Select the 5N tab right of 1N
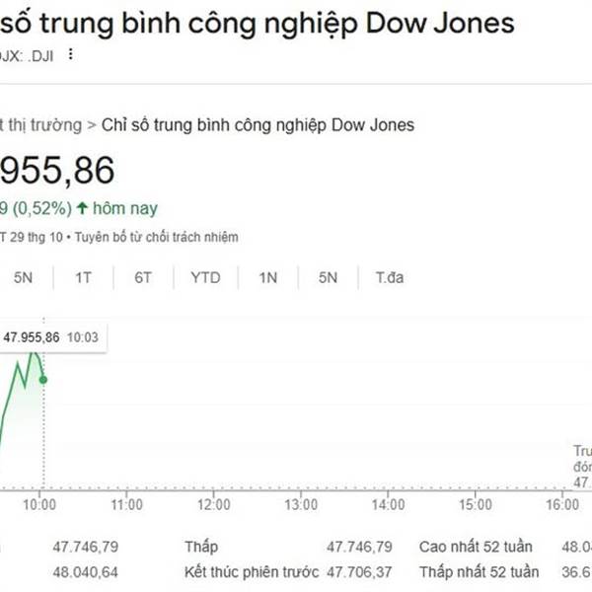Image resolution: width=592 pixels, height=592 pixels. [x=328, y=277]
